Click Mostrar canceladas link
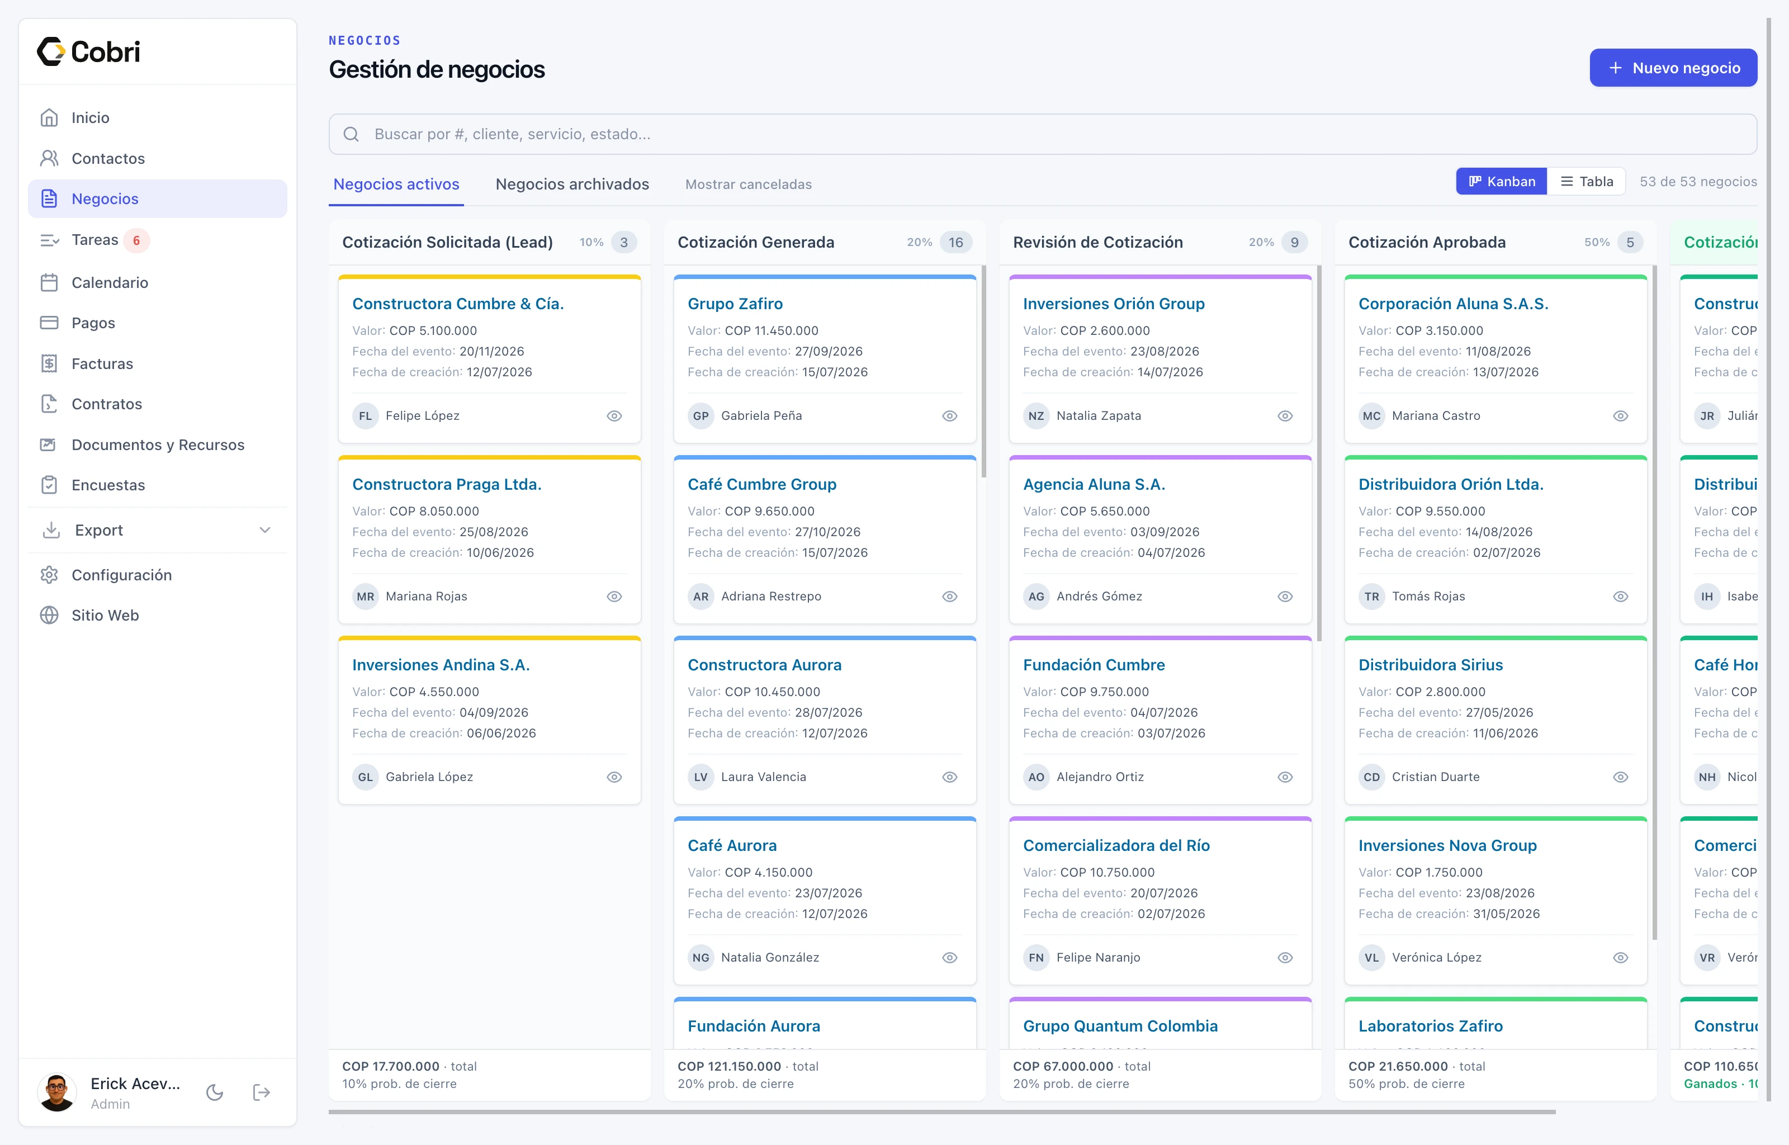1789x1145 pixels. (x=749, y=184)
